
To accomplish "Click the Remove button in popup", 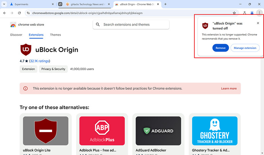I will pyautogui.click(x=220, y=48).
